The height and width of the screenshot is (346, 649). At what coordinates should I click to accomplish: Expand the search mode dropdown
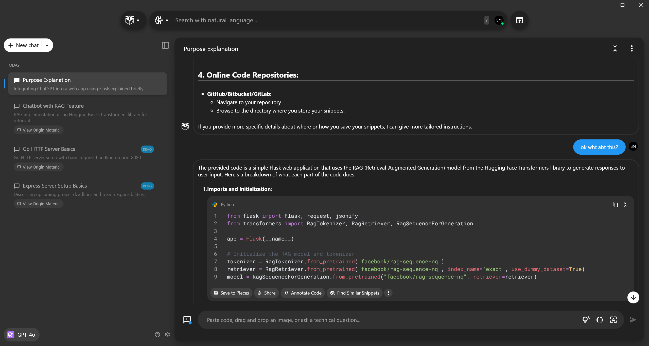[162, 20]
